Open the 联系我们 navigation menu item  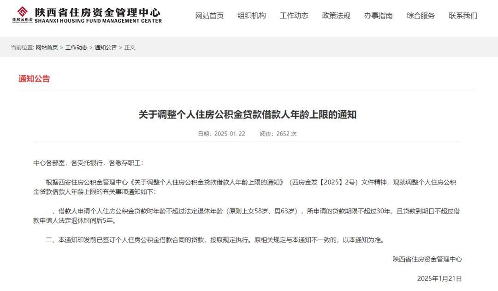(x=463, y=15)
